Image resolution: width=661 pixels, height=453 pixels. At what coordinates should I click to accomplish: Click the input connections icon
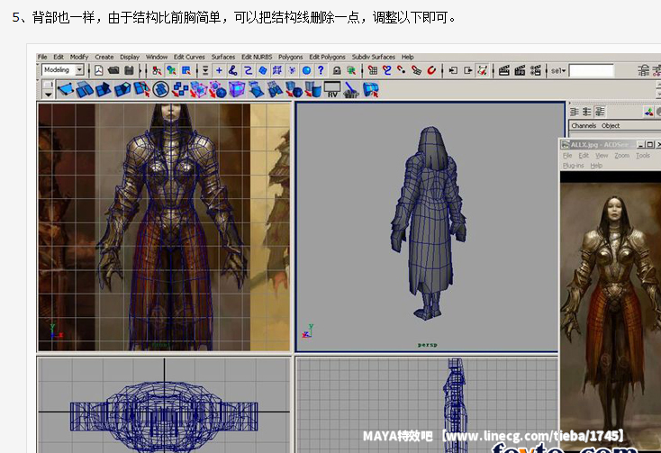coord(453,70)
